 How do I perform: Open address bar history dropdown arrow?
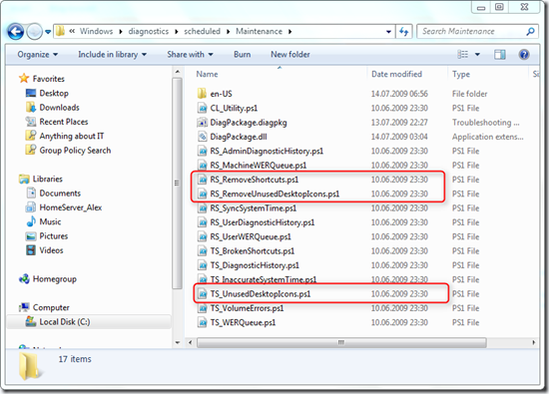coord(388,32)
